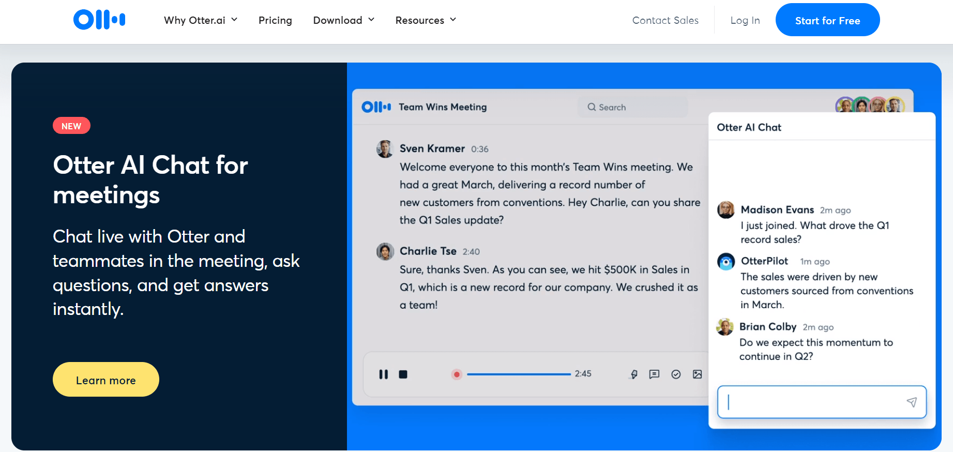The width and height of the screenshot is (953, 452).
Task: Expand the Why Otter.ai dropdown menu
Action: click(x=201, y=20)
